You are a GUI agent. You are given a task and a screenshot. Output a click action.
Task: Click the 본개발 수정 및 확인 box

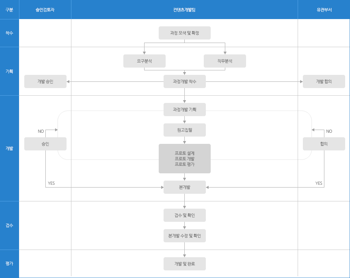[184, 236]
